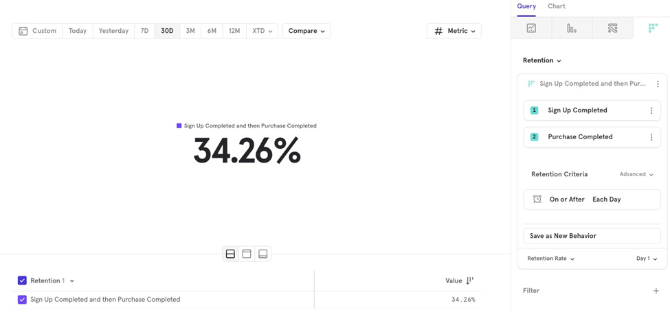Open the Custom date picker
Viewport: 670px width, 312px height.
(x=38, y=31)
